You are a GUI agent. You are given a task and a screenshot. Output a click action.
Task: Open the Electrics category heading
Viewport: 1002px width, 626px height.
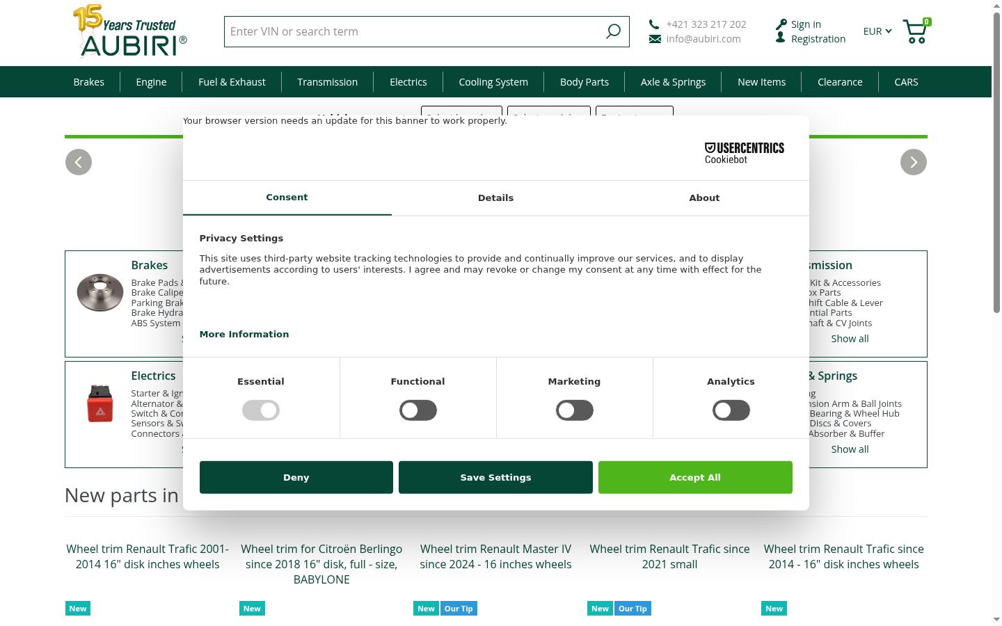click(x=153, y=376)
